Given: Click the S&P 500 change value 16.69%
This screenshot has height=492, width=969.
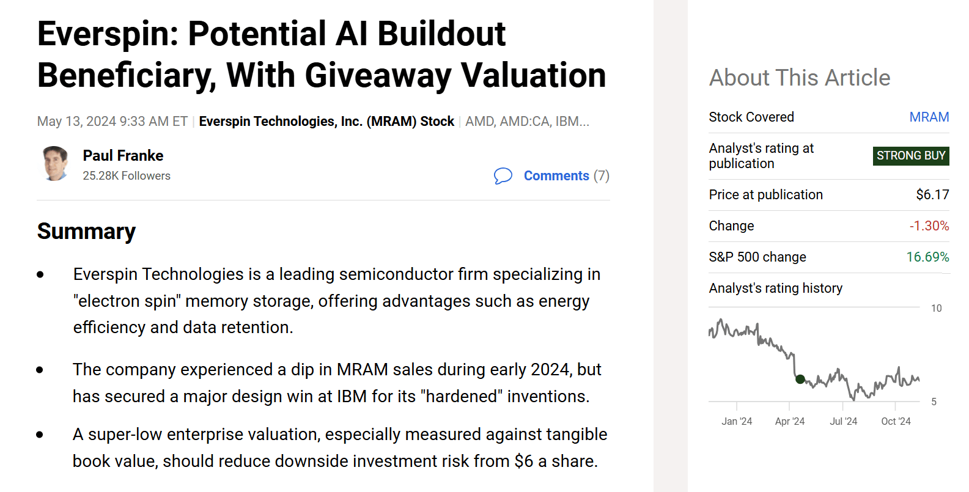Looking at the screenshot, I should coord(930,257).
